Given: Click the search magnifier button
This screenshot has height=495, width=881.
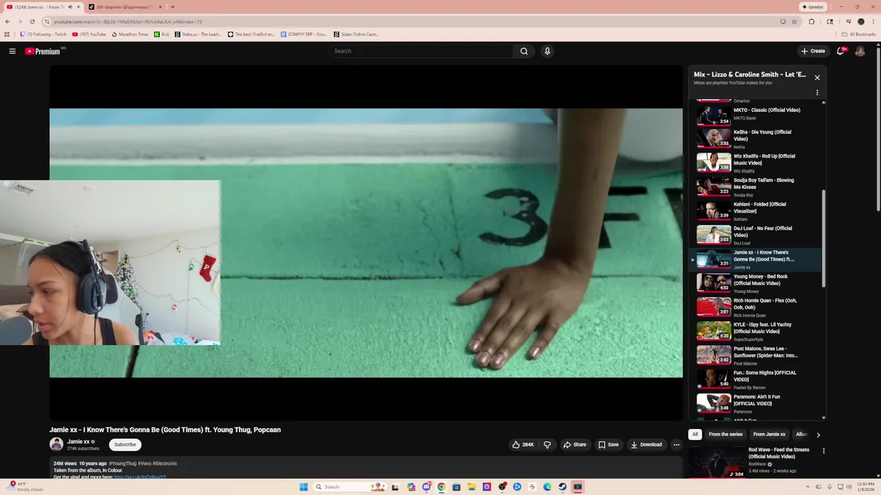Looking at the screenshot, I should 524,51.
